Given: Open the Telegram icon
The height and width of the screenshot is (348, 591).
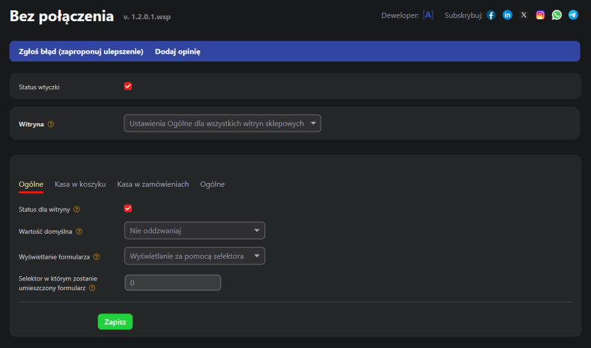Looking at the screenshot, I should pos(573,15).
